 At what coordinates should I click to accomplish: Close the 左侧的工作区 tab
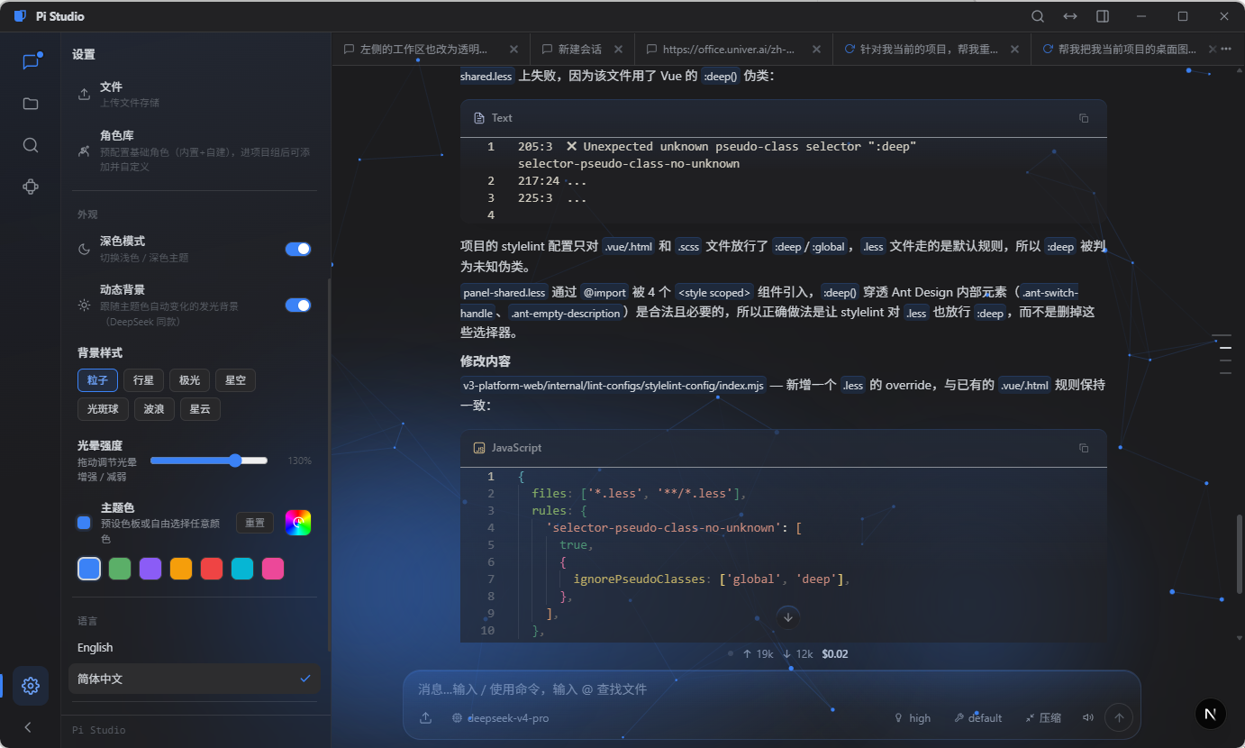pos(513,50)
